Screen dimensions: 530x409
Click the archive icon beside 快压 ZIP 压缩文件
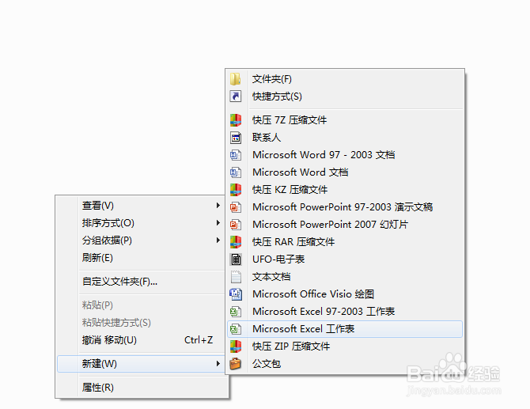(236, 347)
